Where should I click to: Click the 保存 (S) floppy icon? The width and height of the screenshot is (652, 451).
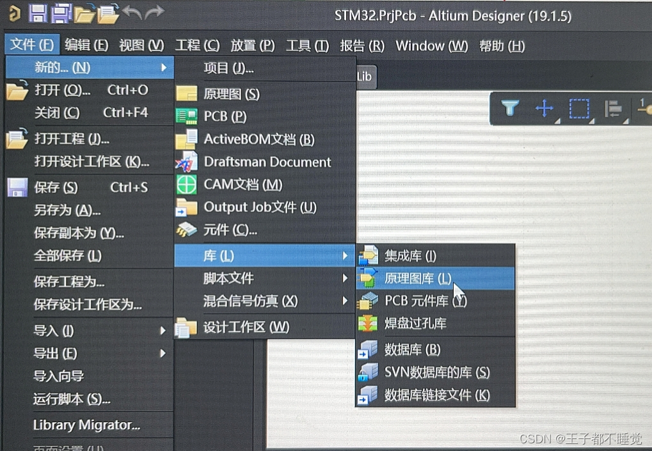point(17,187)
